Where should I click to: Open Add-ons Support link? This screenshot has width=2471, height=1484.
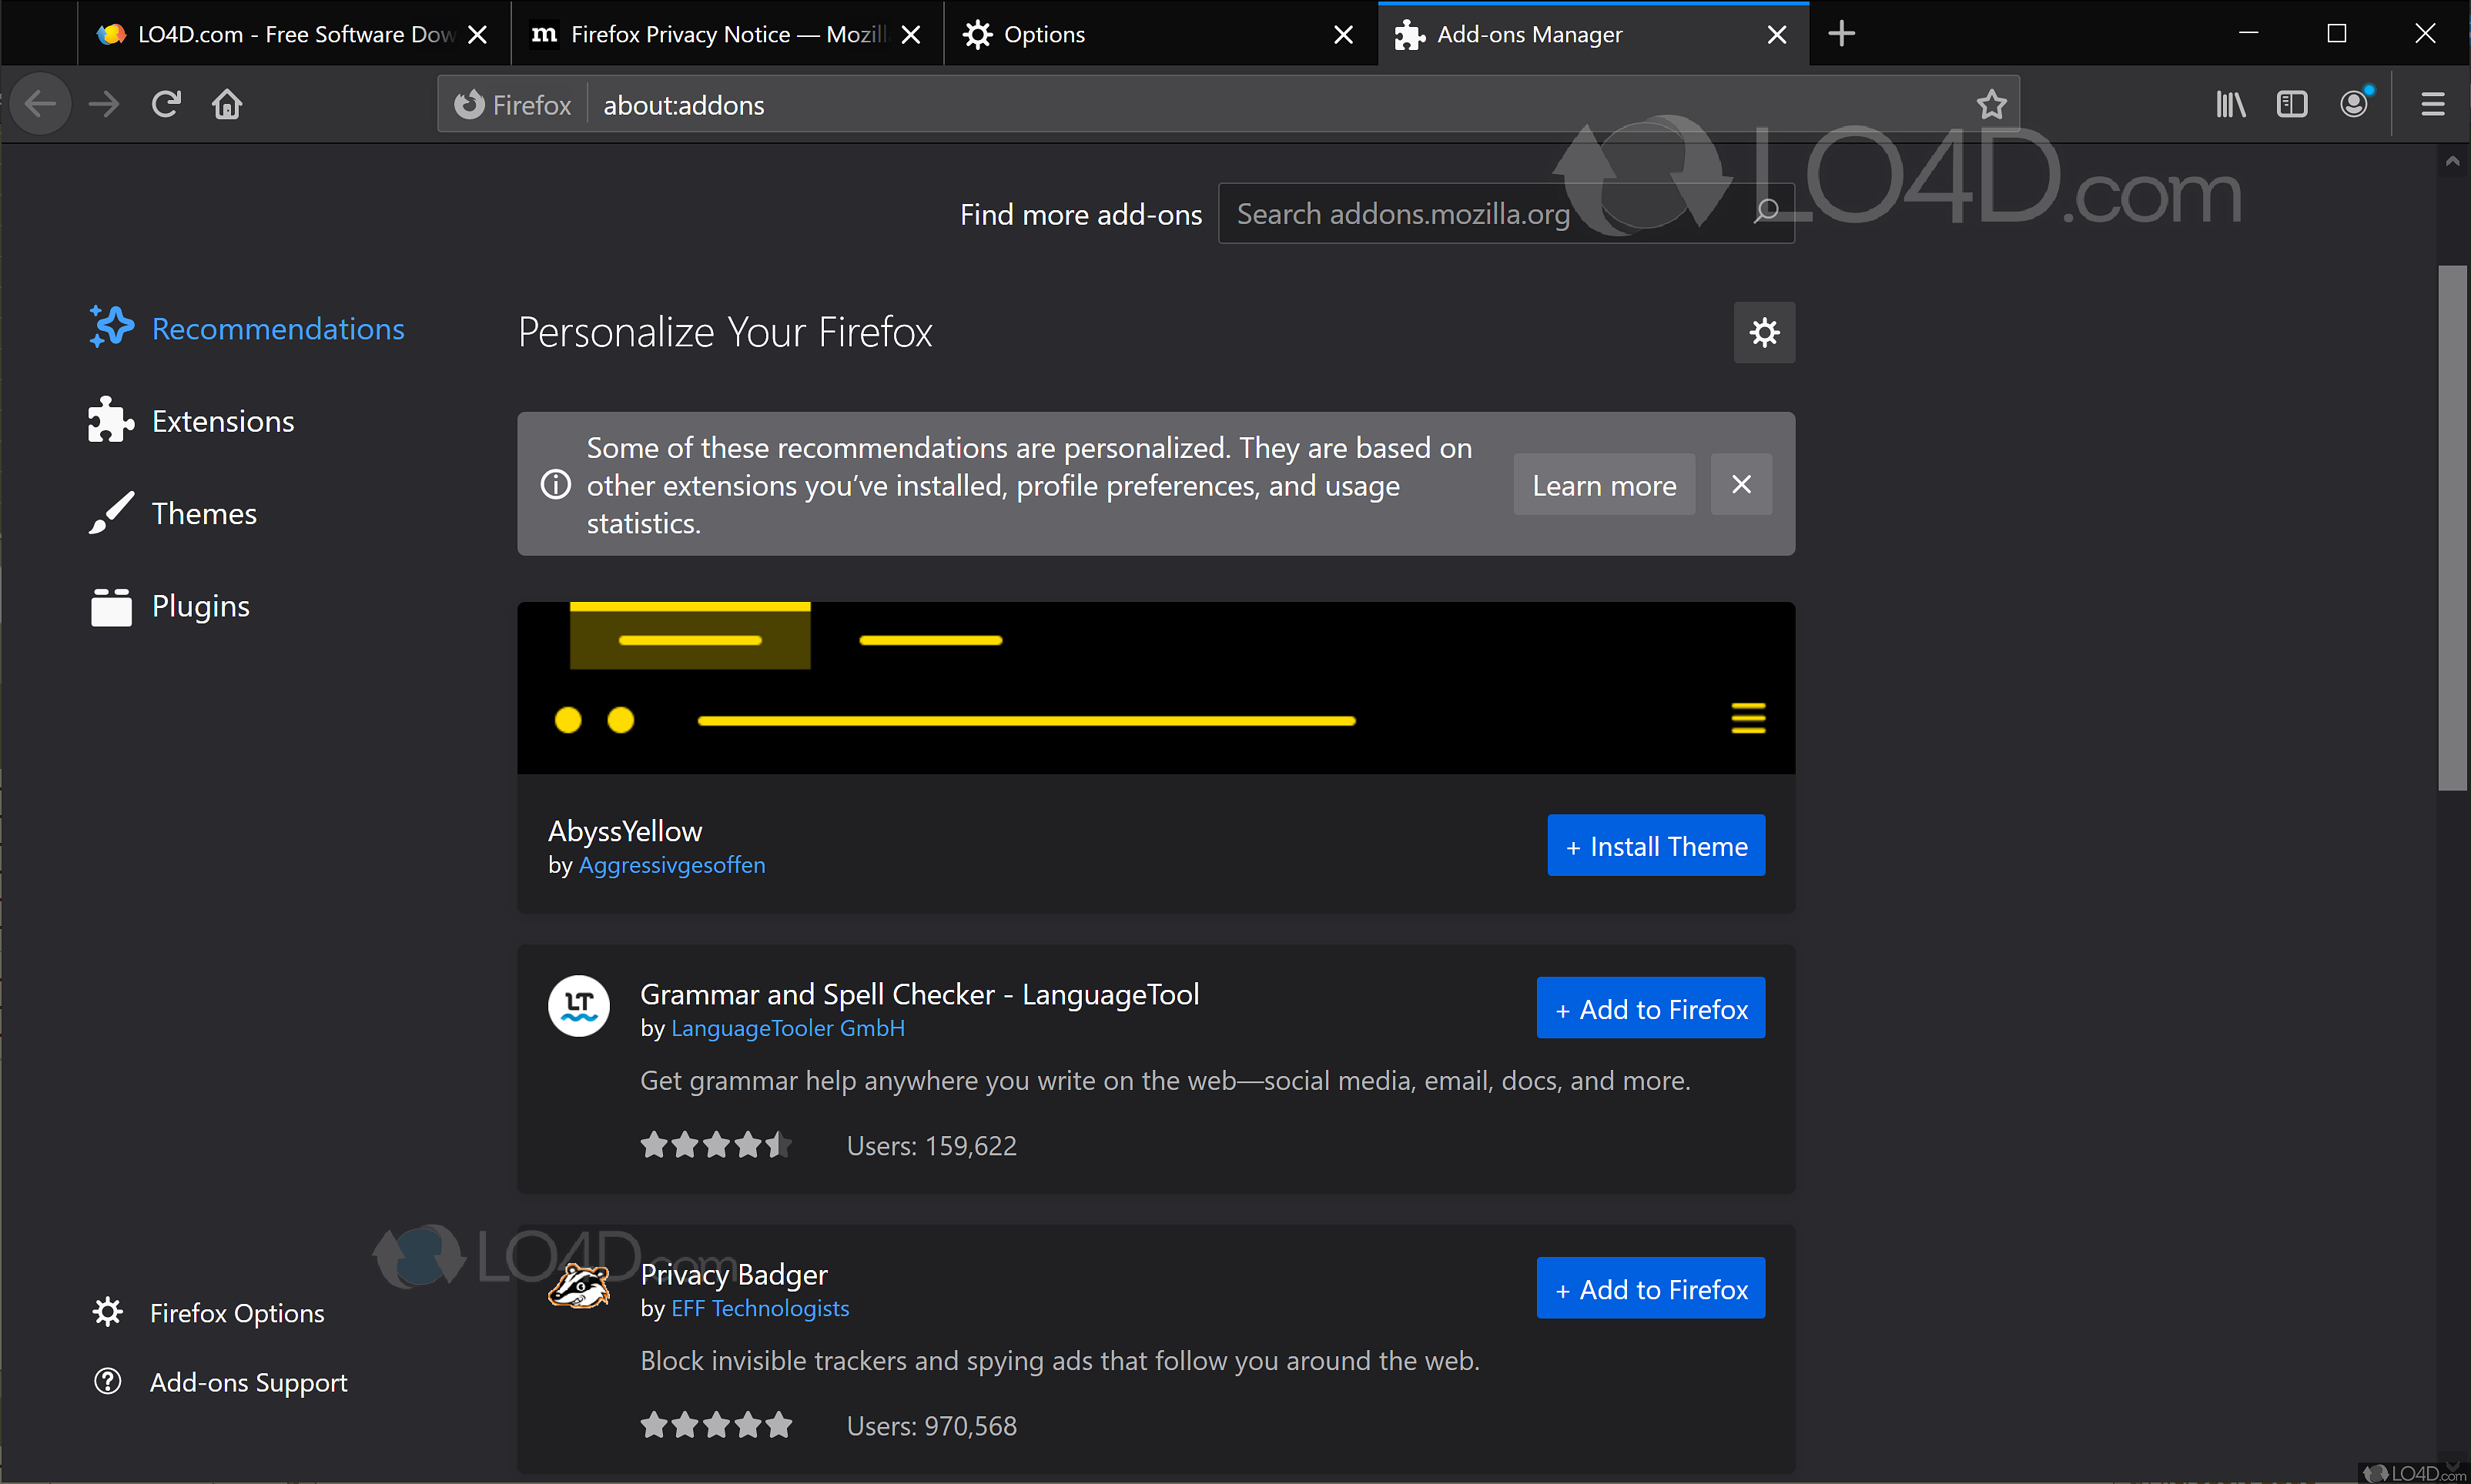click(x=220, y=1382)
